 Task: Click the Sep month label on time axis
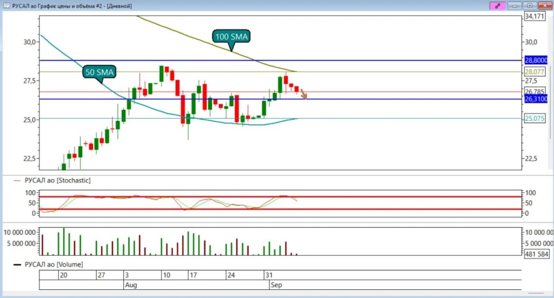(x=276, y=285)
